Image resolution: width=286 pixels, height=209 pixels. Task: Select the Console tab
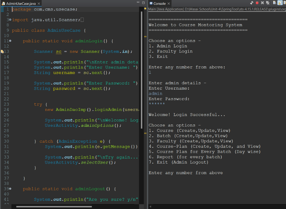tap(159, 4)
